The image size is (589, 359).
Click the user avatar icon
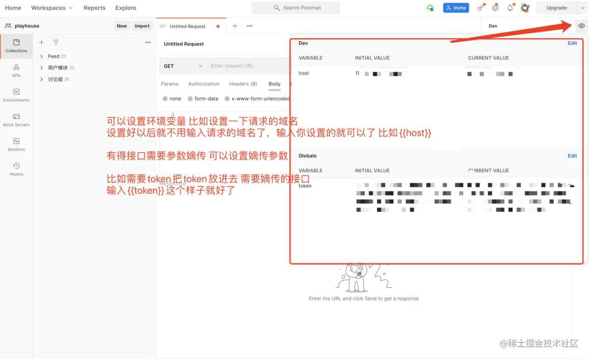tap(525, 8)
